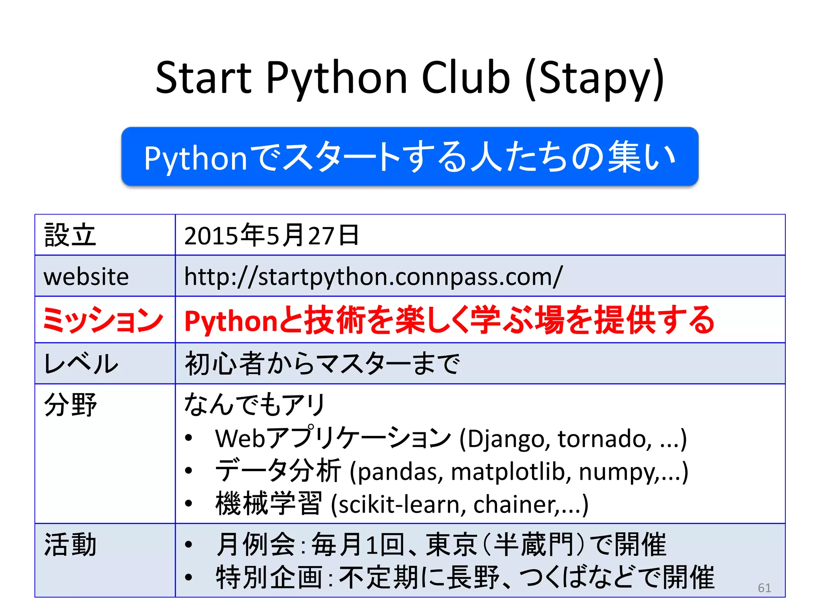Screen dimensions: 821x616
Task: Select the line 'なんでもアリ'
Action: (x=254, y=404)
